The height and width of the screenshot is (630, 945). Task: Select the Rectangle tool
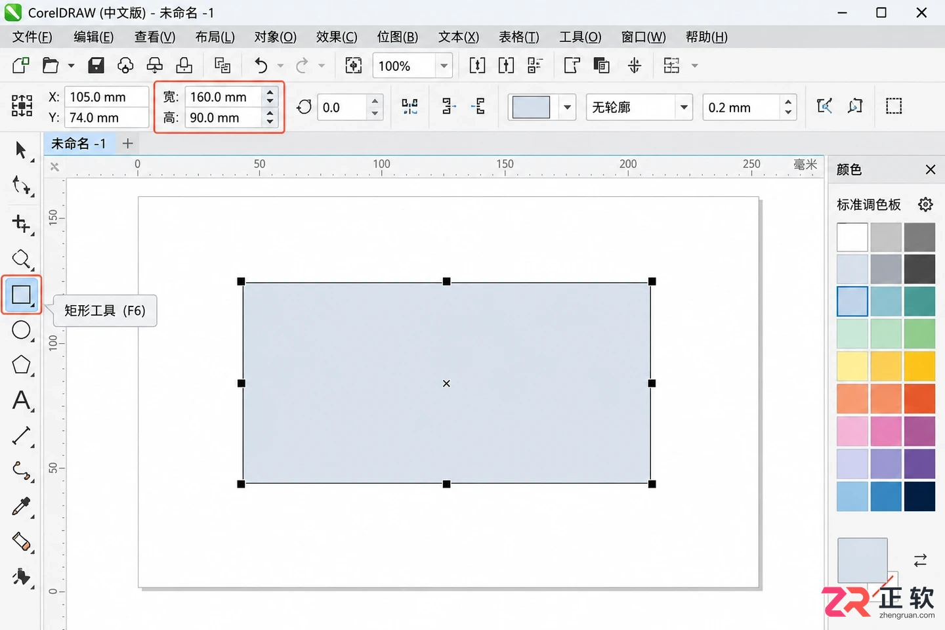[x=21, y=295]
